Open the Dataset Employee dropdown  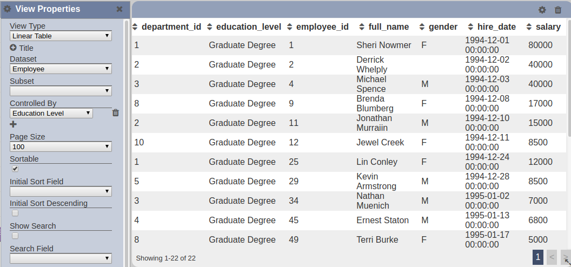click(x=61, y=69)
